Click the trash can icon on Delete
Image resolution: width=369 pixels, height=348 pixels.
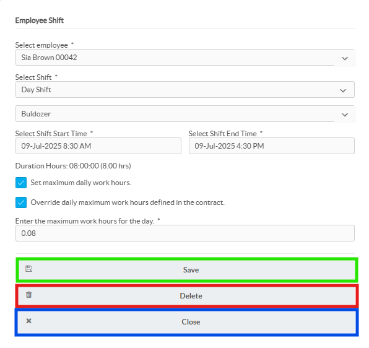(x=28, y=295)
